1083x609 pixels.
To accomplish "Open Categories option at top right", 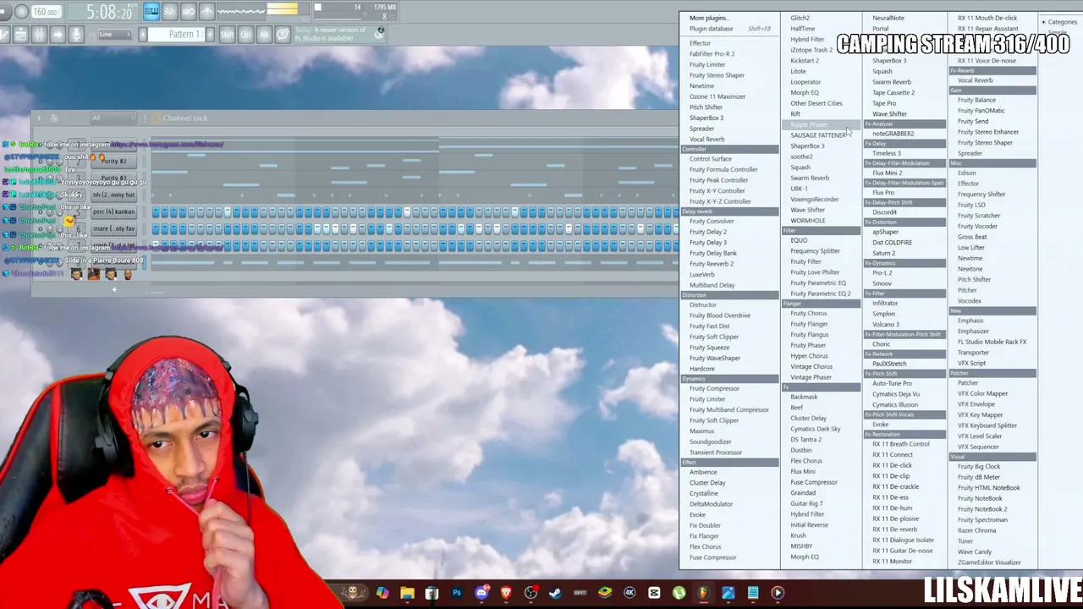I will (1060, 22).
